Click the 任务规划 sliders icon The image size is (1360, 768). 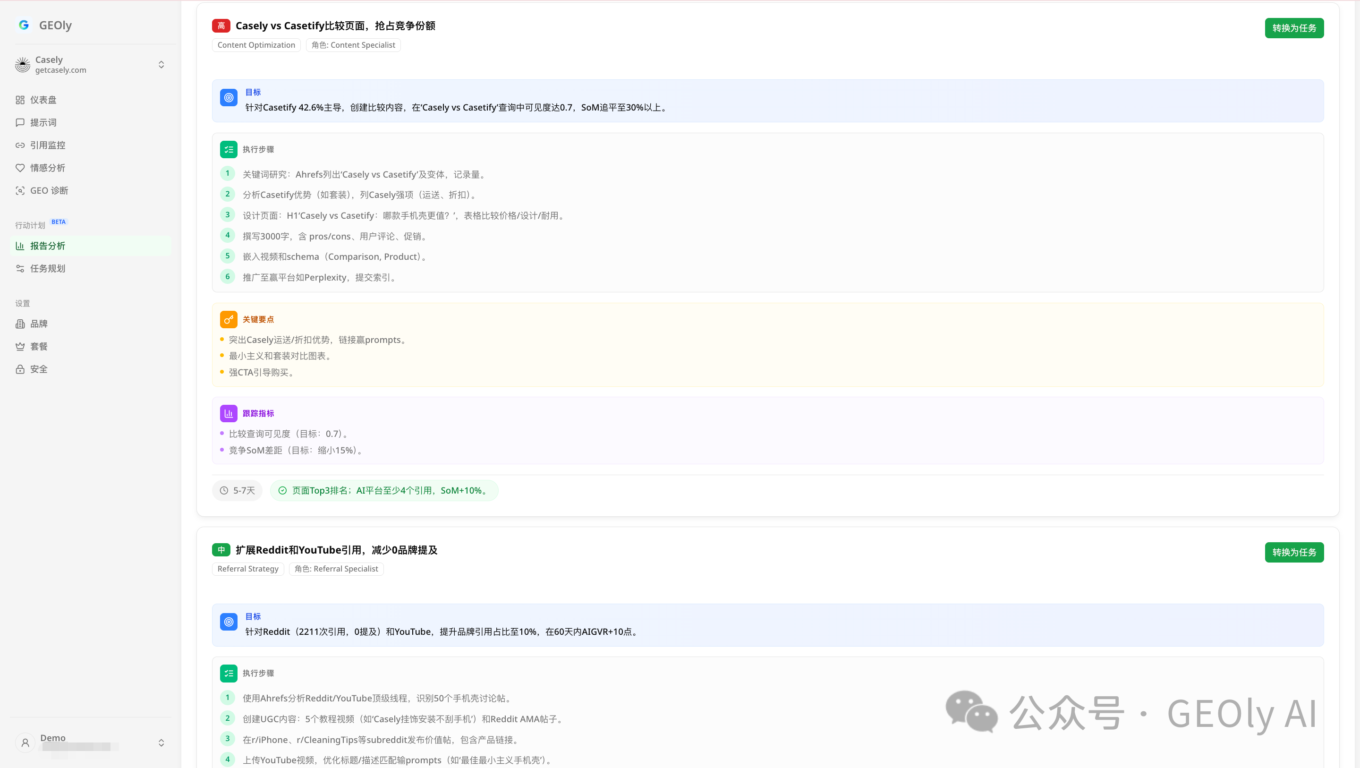20,268
